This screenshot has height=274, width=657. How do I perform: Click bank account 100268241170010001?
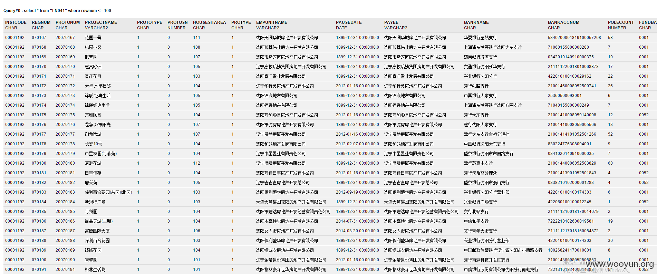570,250
